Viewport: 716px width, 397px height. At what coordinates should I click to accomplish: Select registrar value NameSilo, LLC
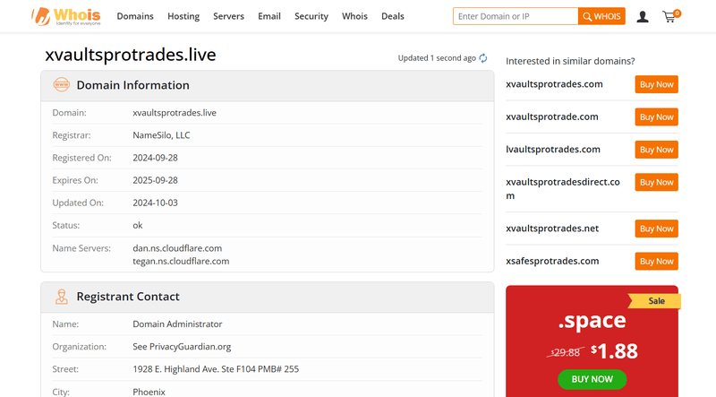click(x=161, y=135)
